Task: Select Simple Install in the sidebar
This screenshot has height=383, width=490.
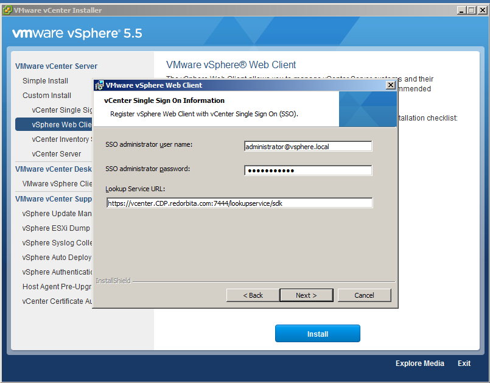Action: point(46,81)
